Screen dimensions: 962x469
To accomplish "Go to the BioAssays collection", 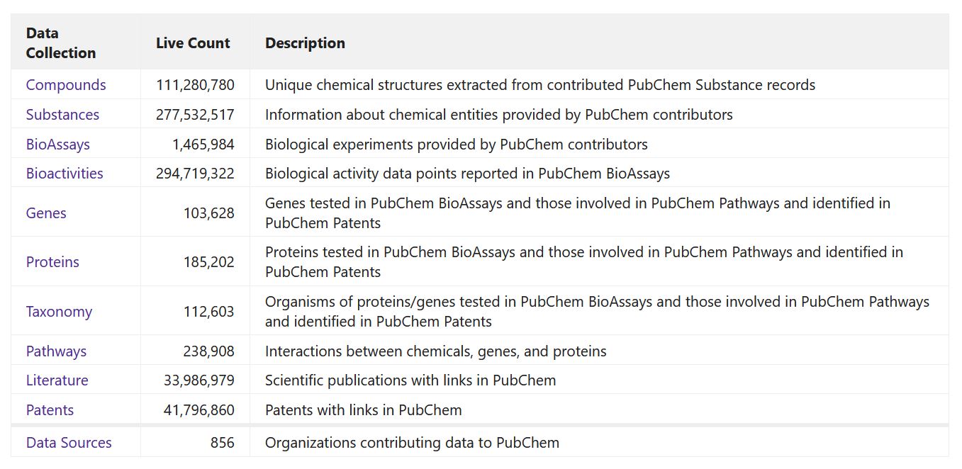I will pos(58,145).
